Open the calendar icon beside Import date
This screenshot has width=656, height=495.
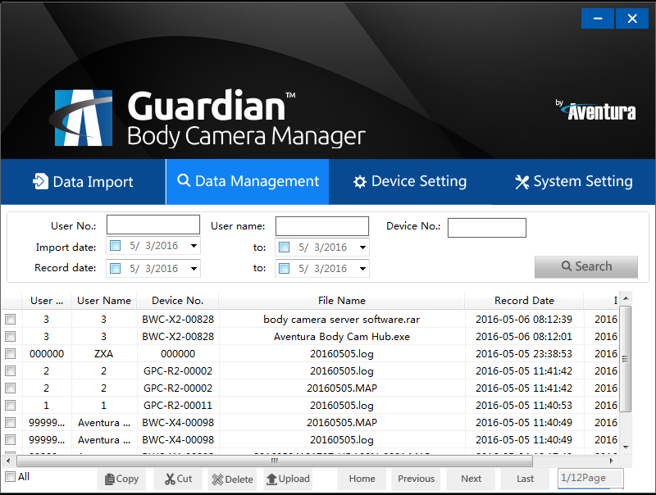pyautogui.click(x=115, y=247)
